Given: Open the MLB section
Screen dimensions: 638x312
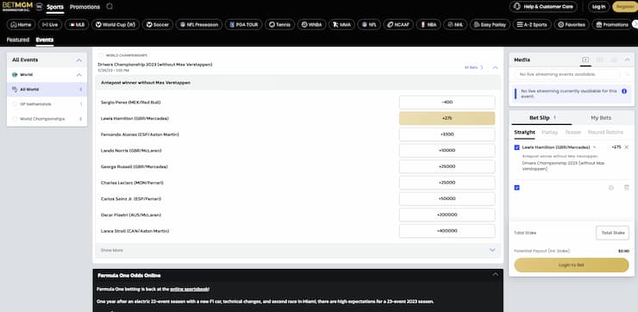Looking at the screenshot, I should point(77,25).
